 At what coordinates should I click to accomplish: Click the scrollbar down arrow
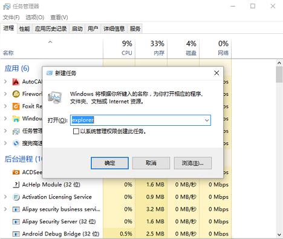279,235
